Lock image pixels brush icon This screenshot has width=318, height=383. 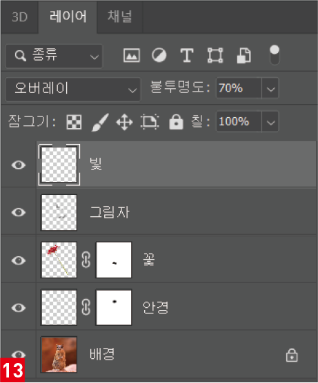point(100,122)
